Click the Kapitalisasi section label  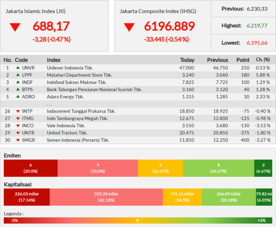(18, 184)
